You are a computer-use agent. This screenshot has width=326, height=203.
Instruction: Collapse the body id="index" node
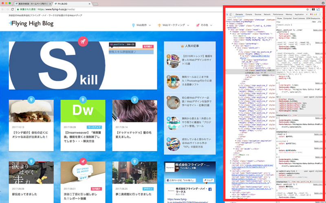(x=227, y=26)
